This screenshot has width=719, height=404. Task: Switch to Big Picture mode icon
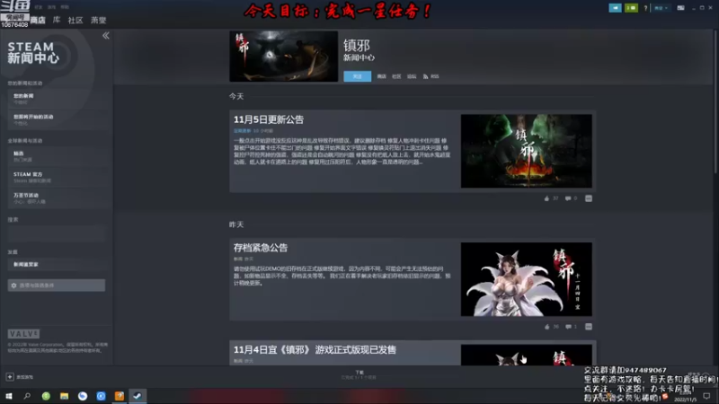click(680, 8)
